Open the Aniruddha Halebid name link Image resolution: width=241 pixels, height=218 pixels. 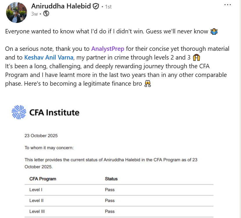[61, 6]
